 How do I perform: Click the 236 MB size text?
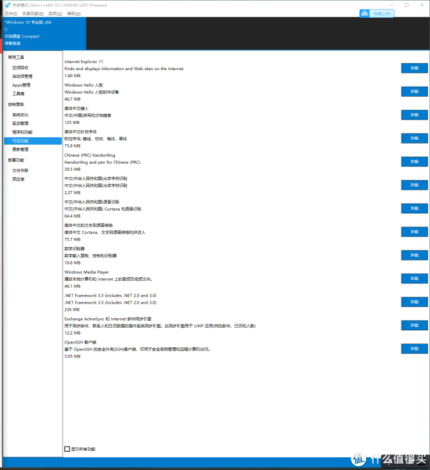72,309
